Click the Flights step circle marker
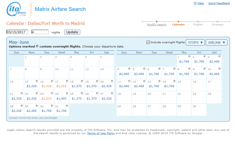The image size is (235, 144). (198, 21)
